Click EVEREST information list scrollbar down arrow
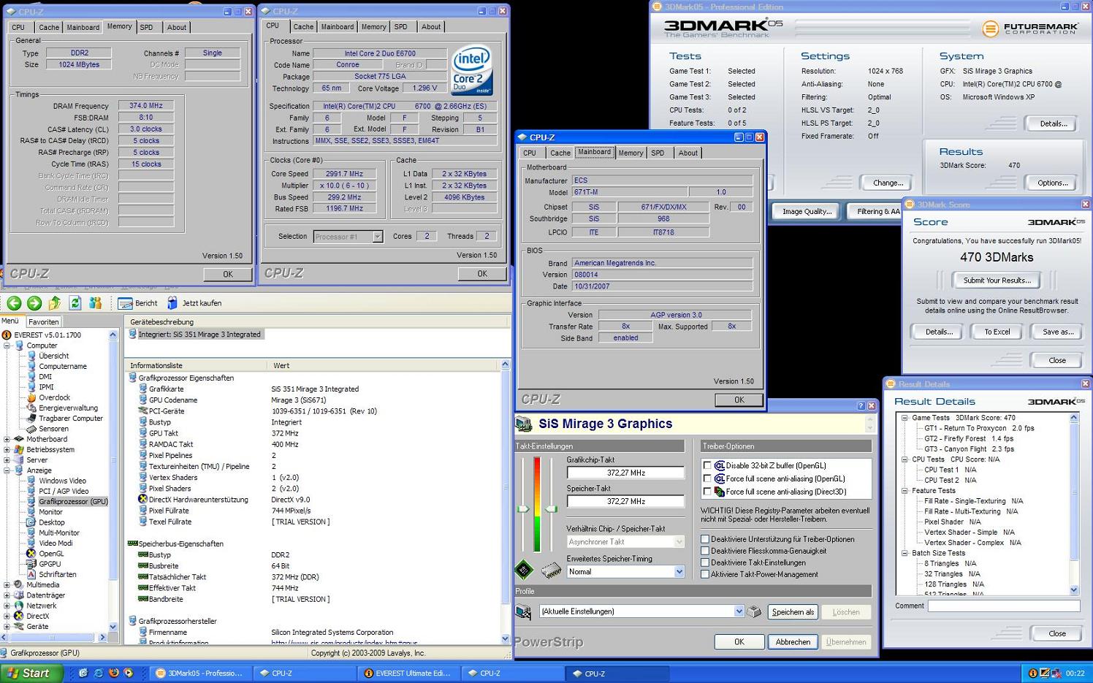 [x=505, y=638]
